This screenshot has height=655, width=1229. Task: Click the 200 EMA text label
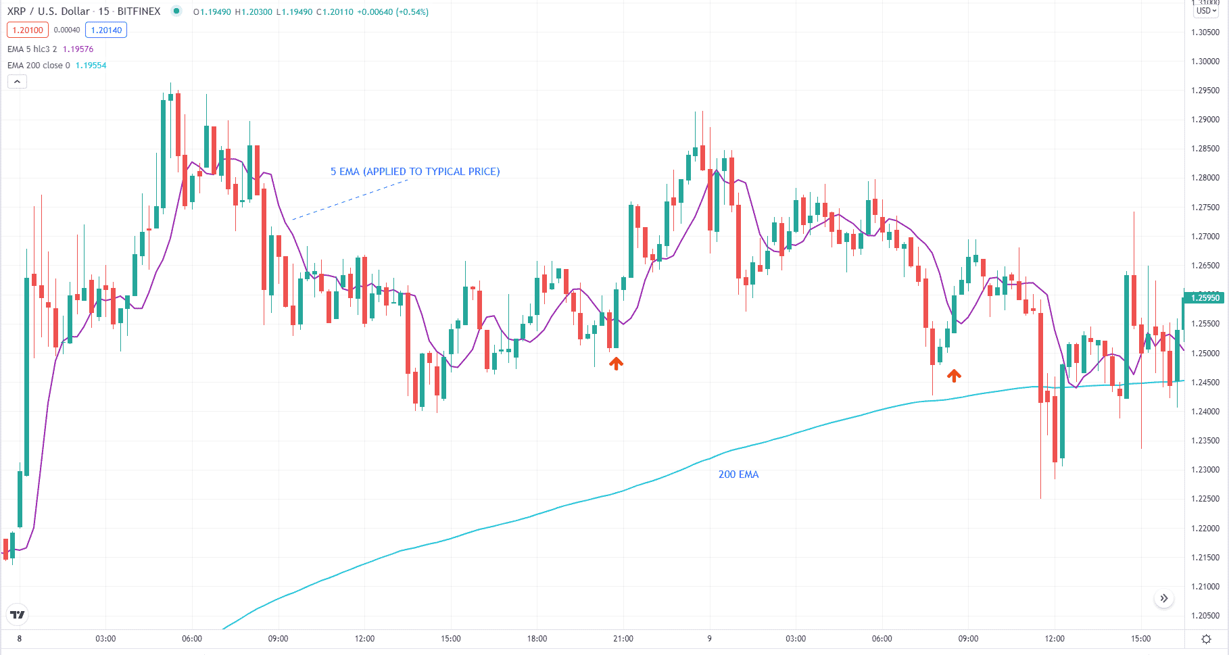point(738,475)
